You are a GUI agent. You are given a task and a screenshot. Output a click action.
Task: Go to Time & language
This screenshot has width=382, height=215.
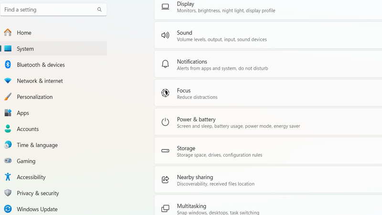pyautogui.click(x=53, y=145)
